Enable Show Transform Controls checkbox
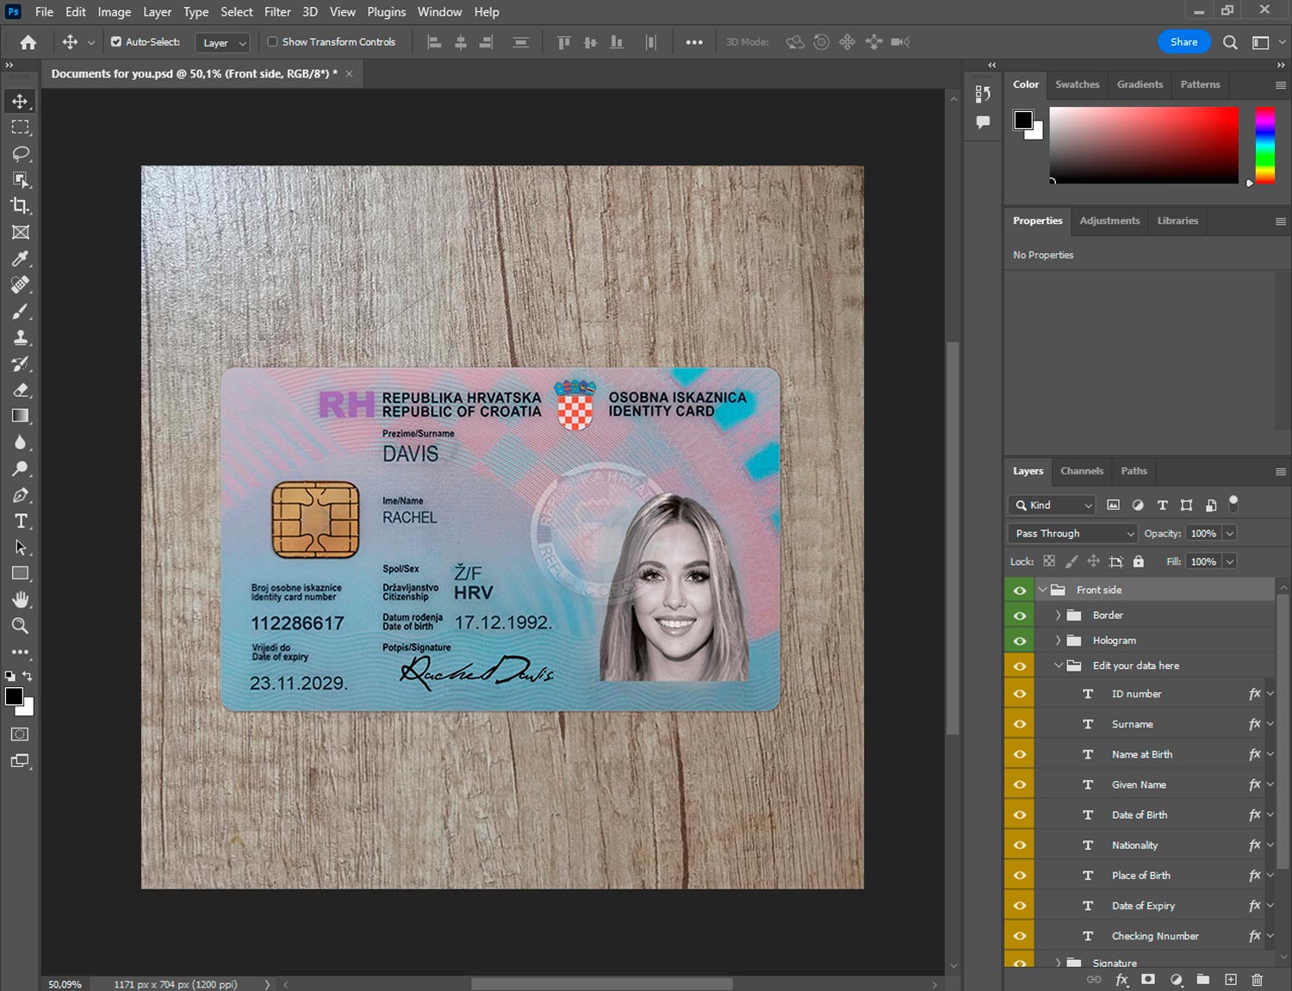1292x991 pixels. pyautogui.click(x=273, y=41)
